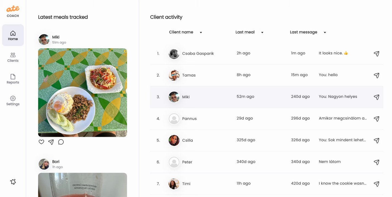392x197 pixels.
Task: Open Settings from the sidebar
Action: (x=13, y=100)
